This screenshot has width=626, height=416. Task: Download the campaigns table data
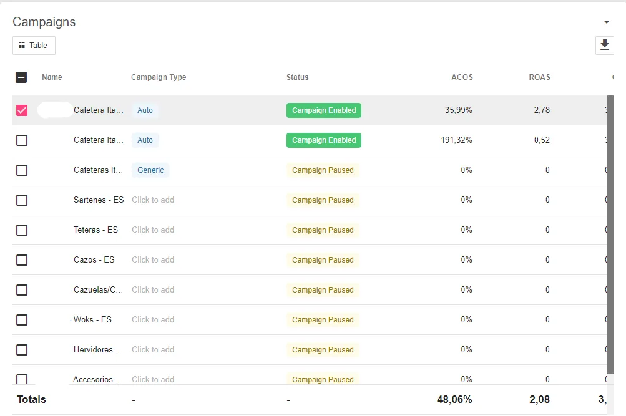coord(604,45)
